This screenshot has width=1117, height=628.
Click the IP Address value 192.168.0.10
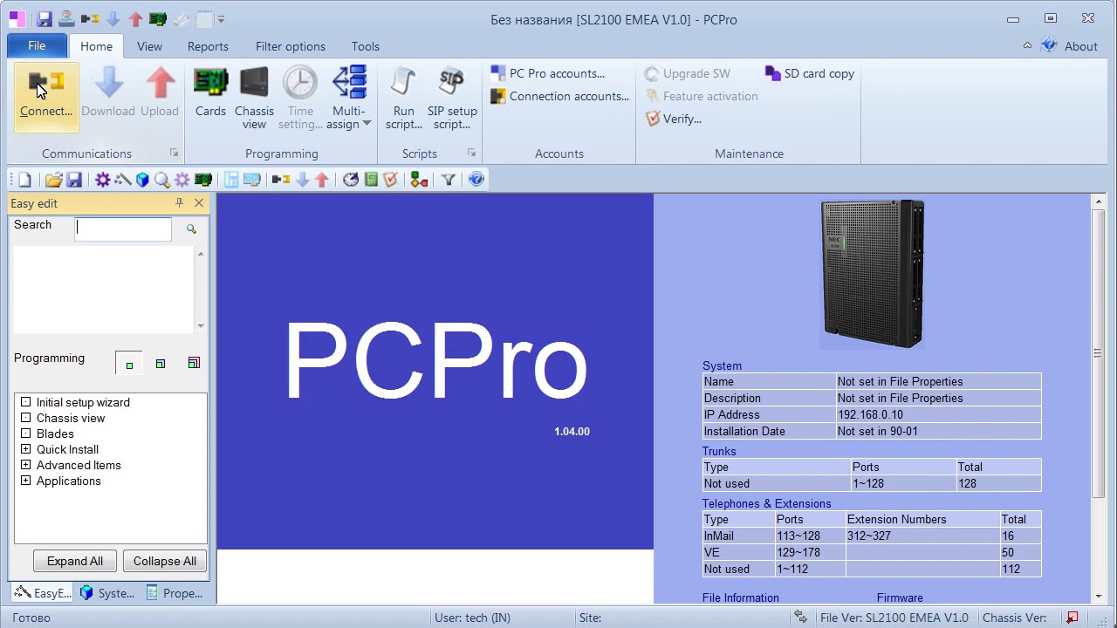click(x=870, y=414)
